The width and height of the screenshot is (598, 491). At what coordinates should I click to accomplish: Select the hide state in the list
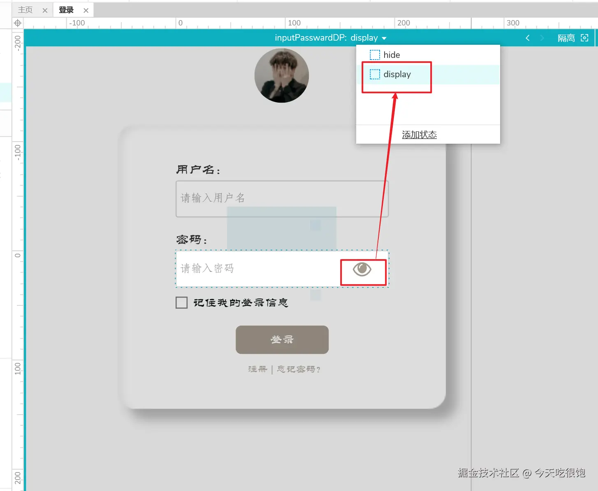[x=428, y=55]
